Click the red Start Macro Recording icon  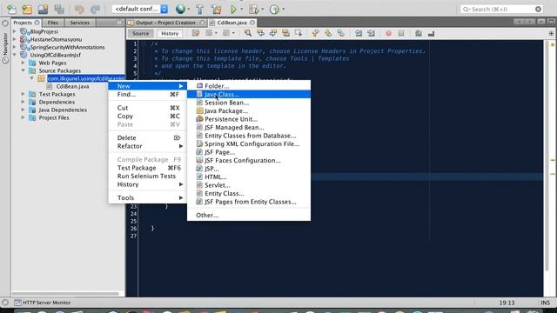(388, 33)
